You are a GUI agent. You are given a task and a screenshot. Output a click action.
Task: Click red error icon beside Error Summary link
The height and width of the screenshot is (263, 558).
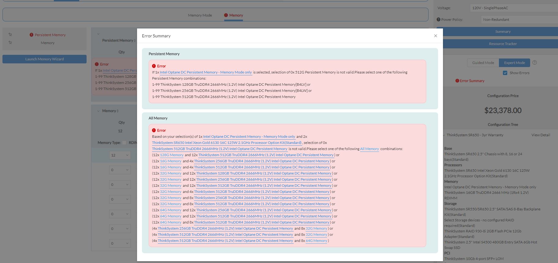pos(457,81)
